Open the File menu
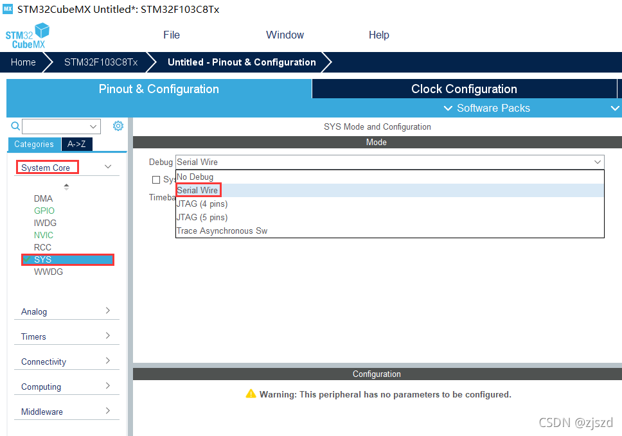Viewport: 622px width, 436px height. 172,35
